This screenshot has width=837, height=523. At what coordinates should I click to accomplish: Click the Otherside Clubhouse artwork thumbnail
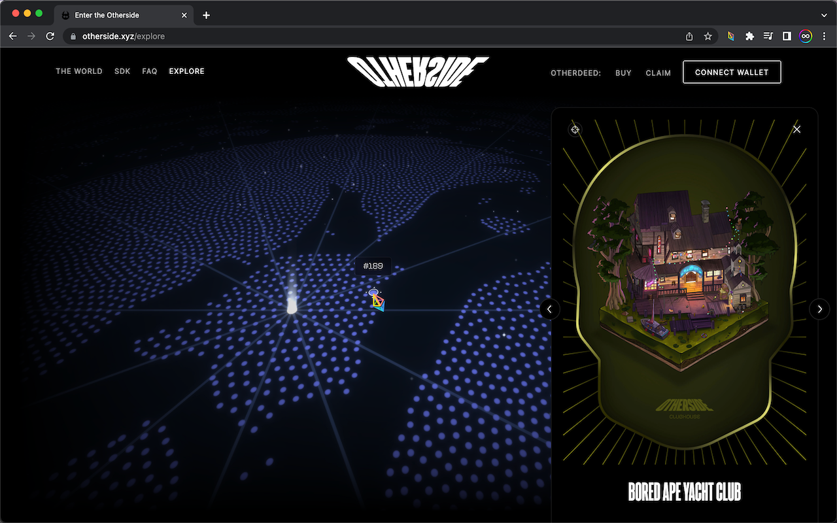(685, 292)
